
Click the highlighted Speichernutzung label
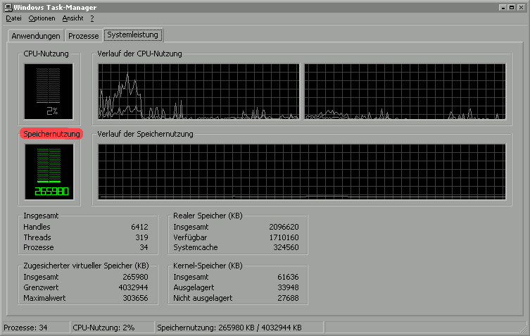[x=51, y=134]
